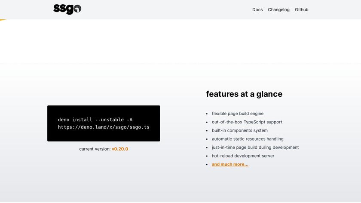Click 'automatic static resources handling' item

(x=248, y=139)
